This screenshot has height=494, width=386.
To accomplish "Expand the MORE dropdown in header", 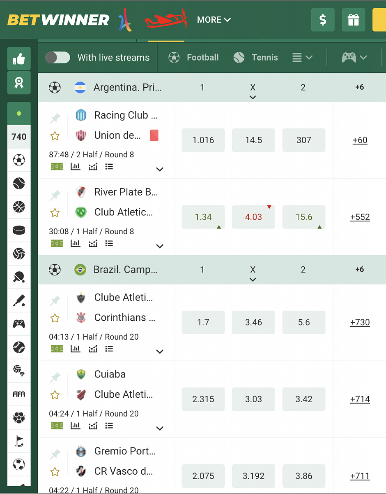I will tap(214, 20).
